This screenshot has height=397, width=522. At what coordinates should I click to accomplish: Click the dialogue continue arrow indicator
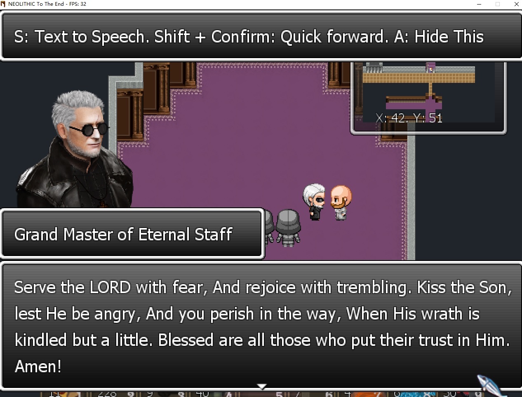click(x=261, y=386)
